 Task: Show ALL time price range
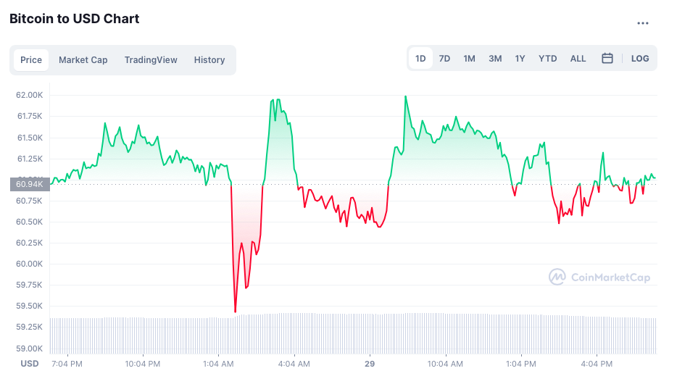point(578,59)
